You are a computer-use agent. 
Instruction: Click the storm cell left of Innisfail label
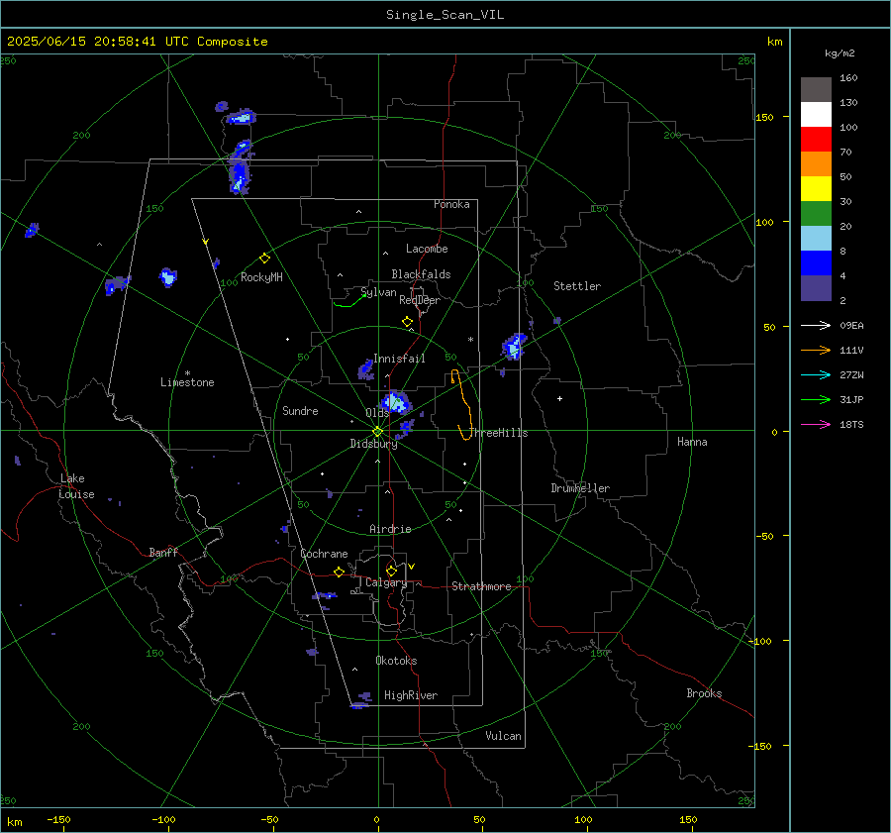(366, 370)
